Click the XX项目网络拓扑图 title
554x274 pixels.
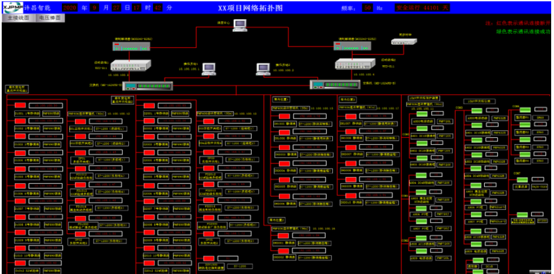(250, 8)
